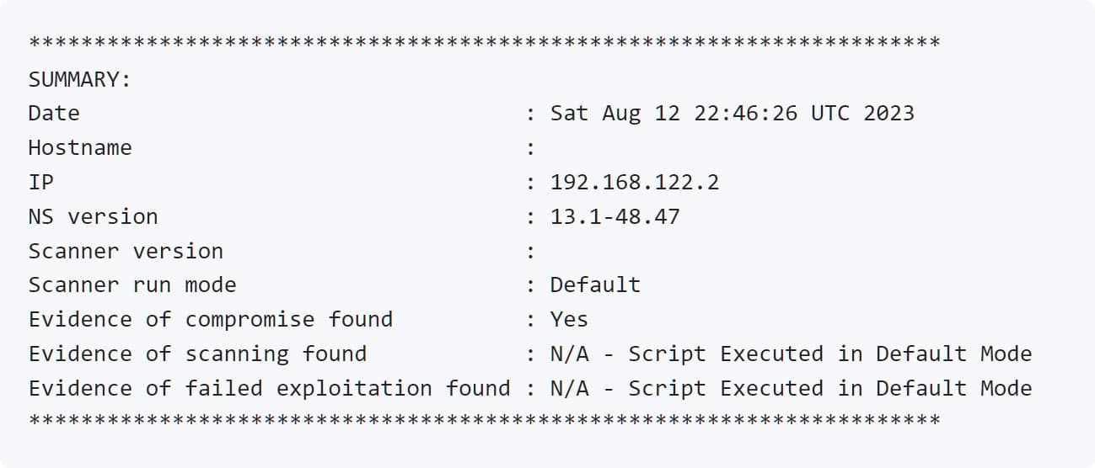Click the Evidence of compromise found label
The height and width of the screenshot is (468, 1095).
click(211, 320)
